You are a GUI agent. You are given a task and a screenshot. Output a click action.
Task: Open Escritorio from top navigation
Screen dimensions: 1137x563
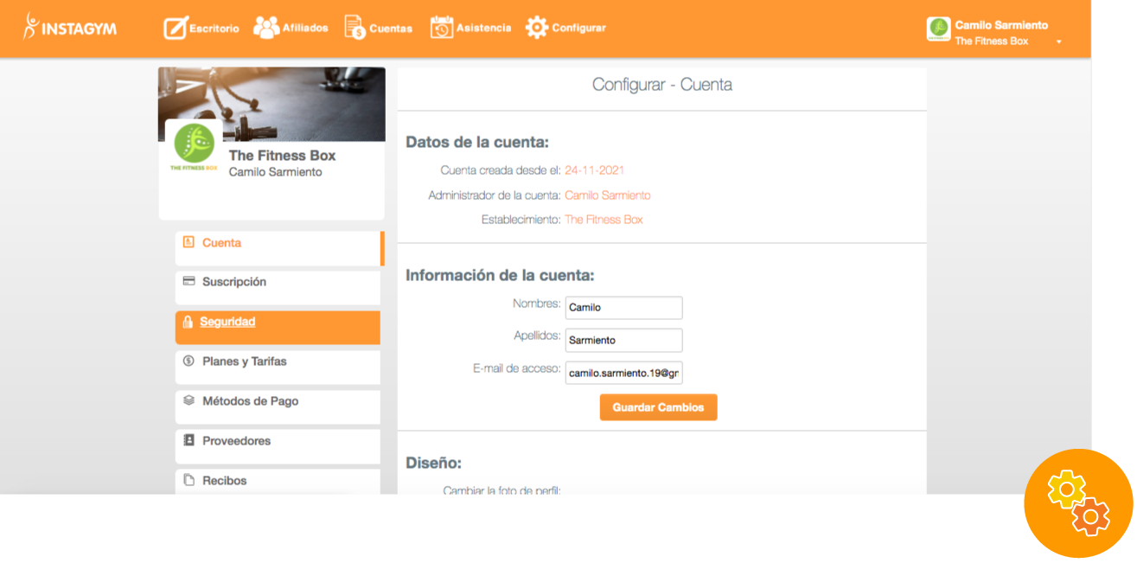point(201,28)
